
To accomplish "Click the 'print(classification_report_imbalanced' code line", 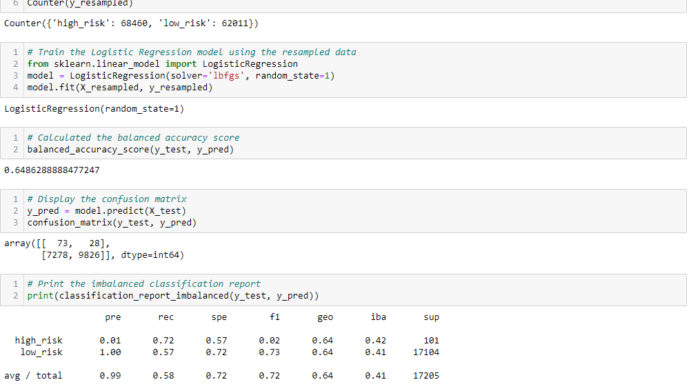I will click(x=173, y=296).
